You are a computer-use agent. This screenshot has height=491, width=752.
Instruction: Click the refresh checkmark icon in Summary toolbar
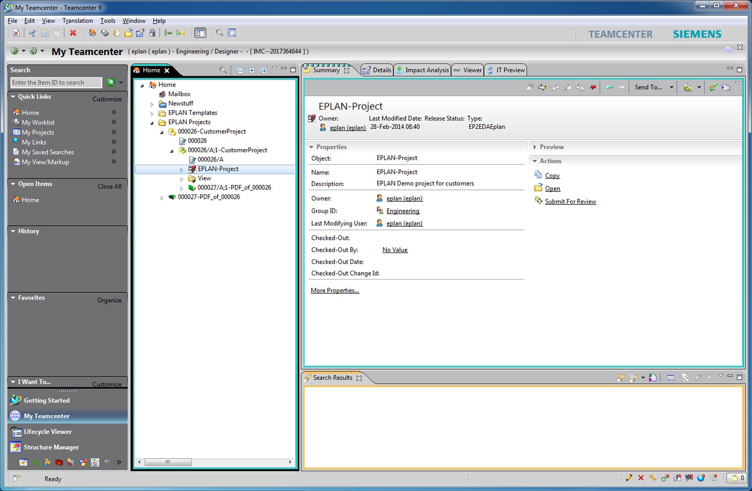(x=713, y=87)
